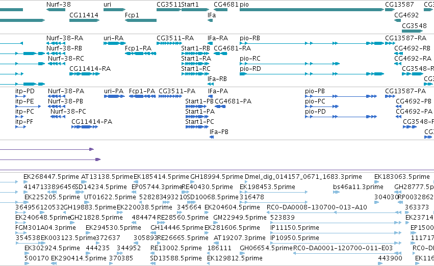
Task: Select the long pio gene bar
Action: click(x=312, y=10)
